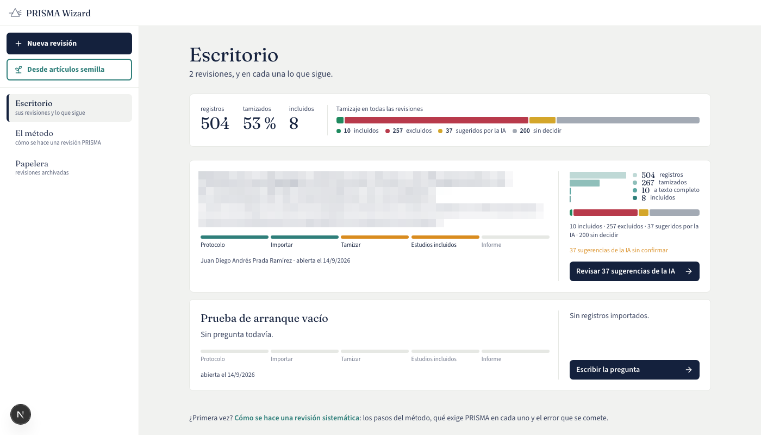Image resolution: width=761 pixels, height=435 pixels.
Task: Follow the Cómo se hace una revisión sistemática link
Action: pos(297,418)
